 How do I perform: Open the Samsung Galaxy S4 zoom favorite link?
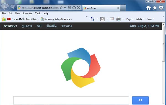pos(56,19)
